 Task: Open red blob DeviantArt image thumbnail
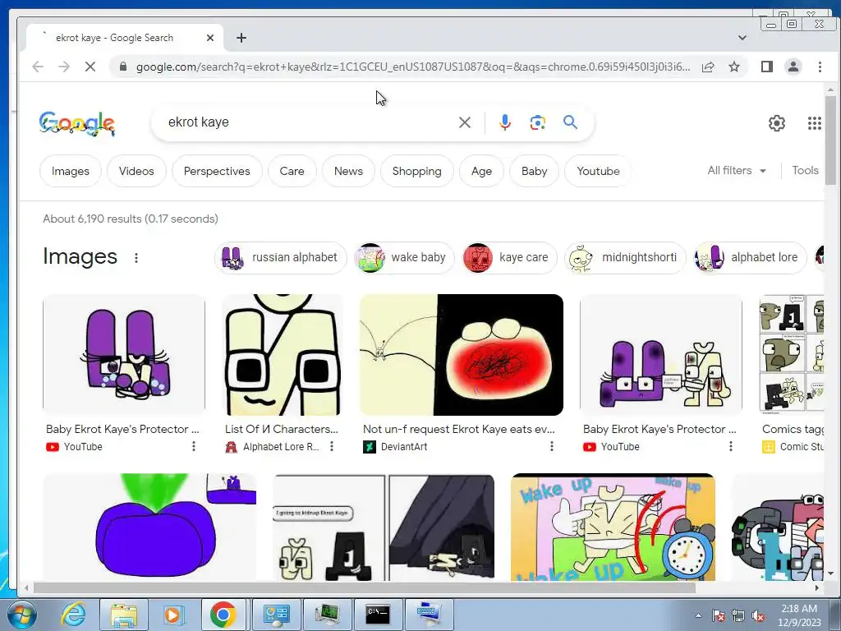tap(462, 355)
